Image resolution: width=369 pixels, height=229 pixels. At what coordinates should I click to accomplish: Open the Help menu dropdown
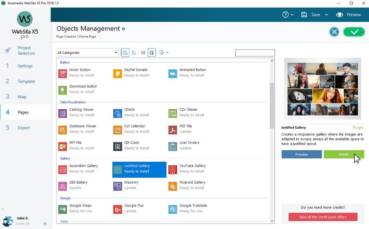pos(288,14)
